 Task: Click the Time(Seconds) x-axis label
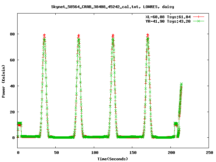tap(113, 158)
